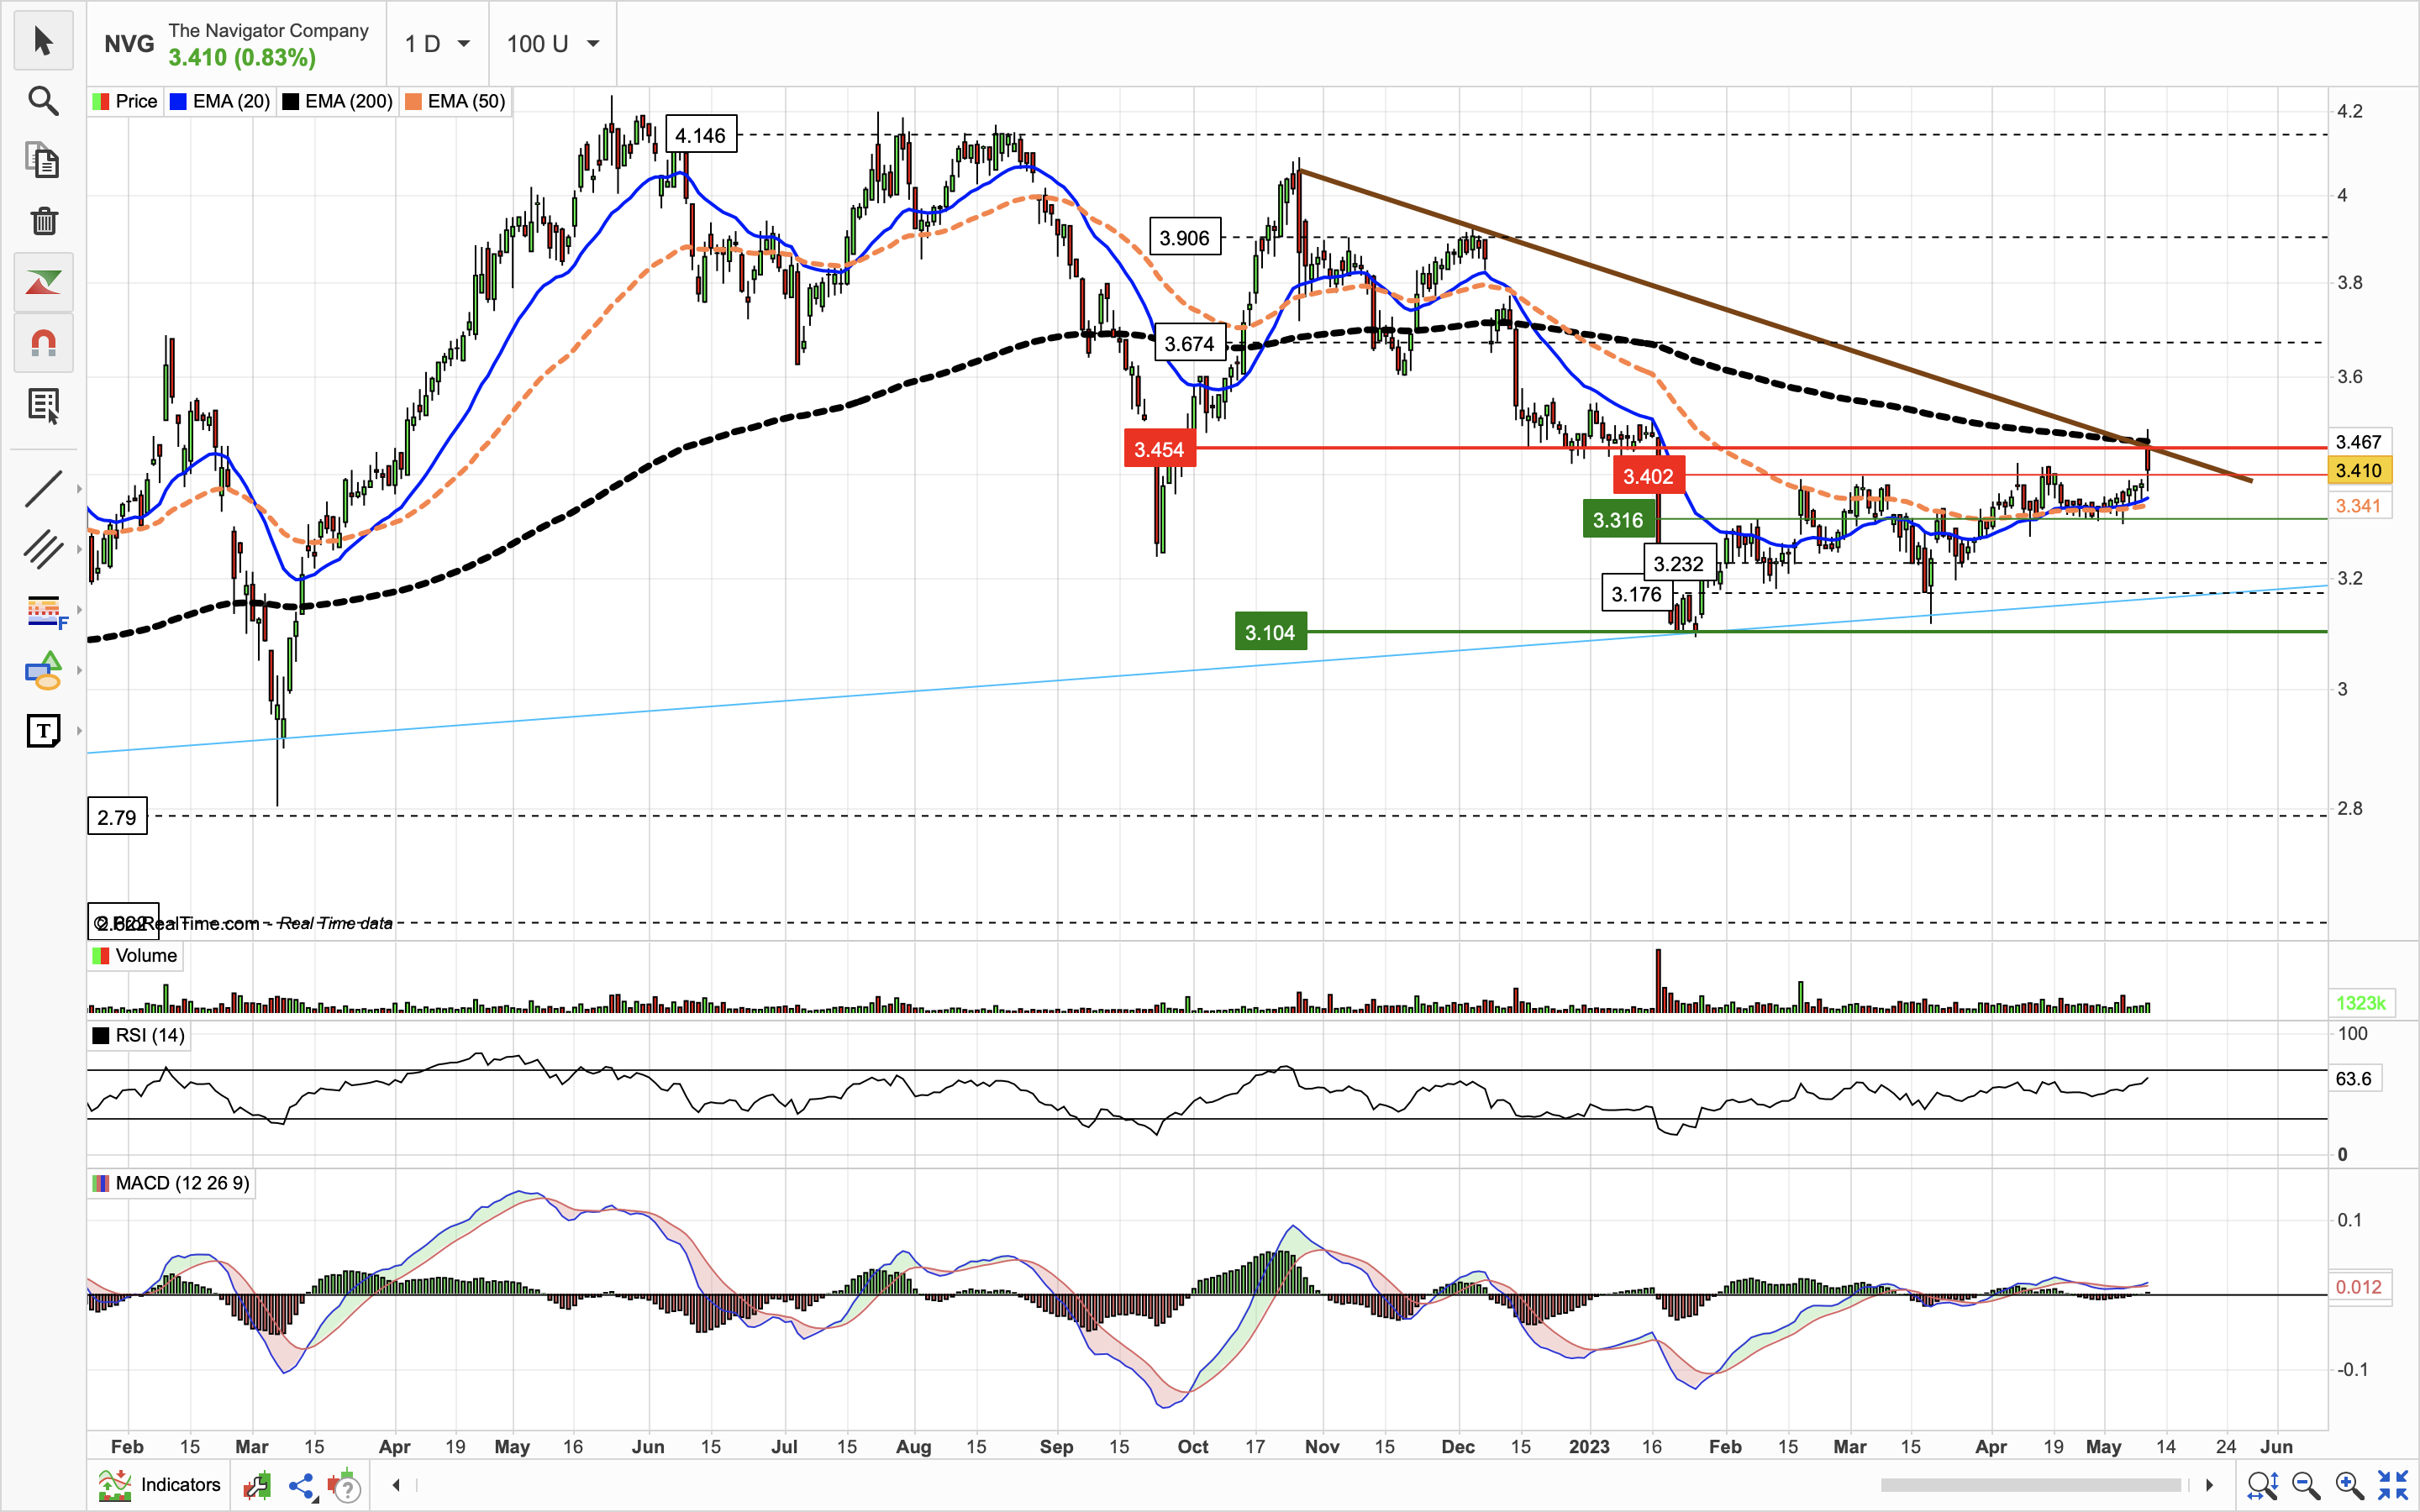The width and height of the screenshot is (2420, 1512).
Task: Toggle the object list selection tool
Action: [43, 405]
